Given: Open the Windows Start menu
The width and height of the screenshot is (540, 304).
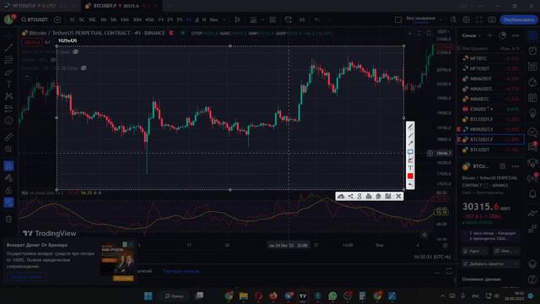Looking at the screenshot, I should pos(148,296).
